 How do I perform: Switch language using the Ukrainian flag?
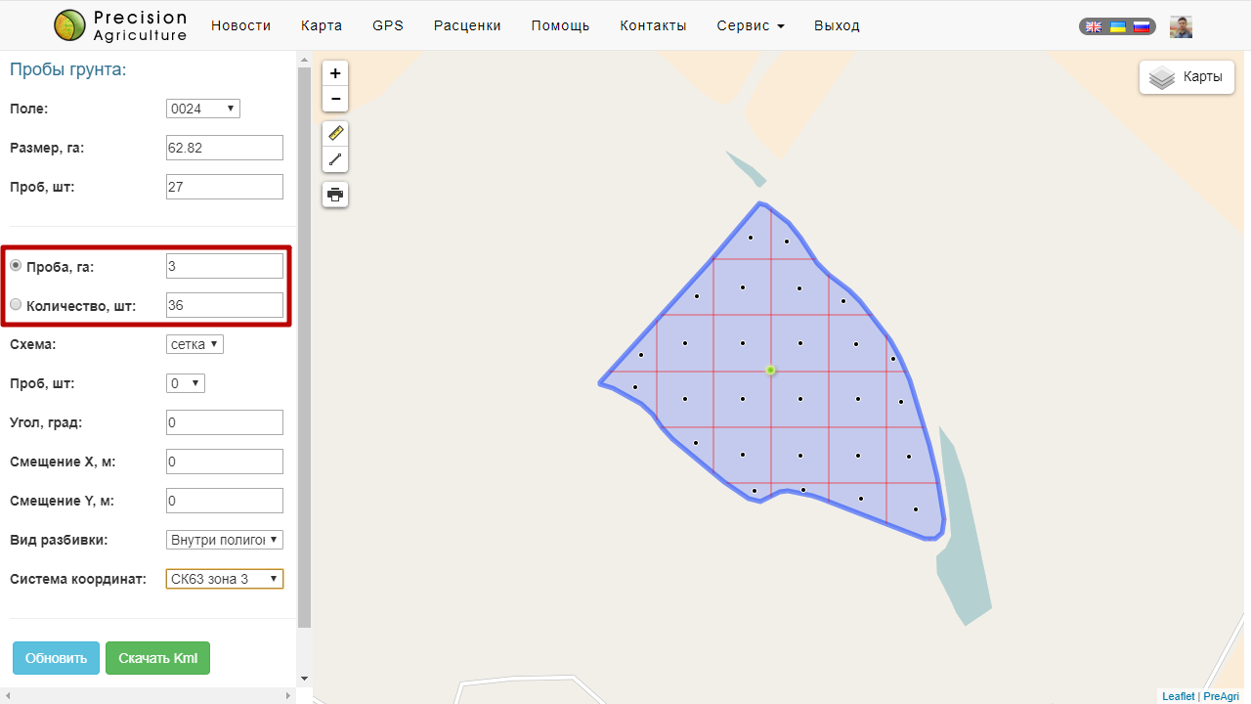(1118, 27)
